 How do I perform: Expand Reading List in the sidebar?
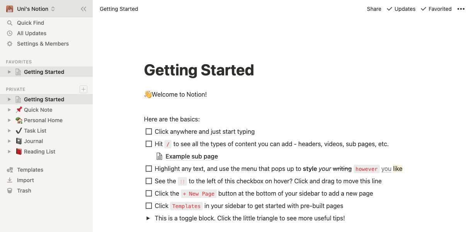pyautogui.click(x=9, y=152)
